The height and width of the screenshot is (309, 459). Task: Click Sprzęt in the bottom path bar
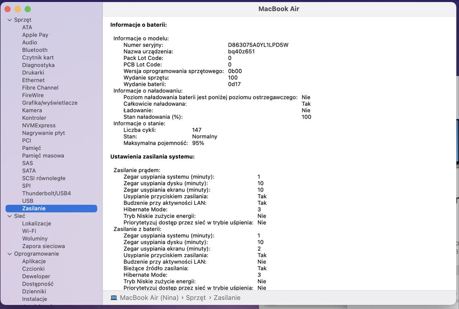coord(196,298)
